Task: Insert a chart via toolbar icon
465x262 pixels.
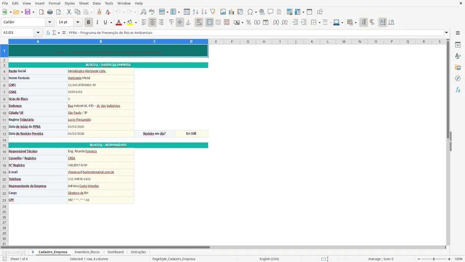Action: 232,12
